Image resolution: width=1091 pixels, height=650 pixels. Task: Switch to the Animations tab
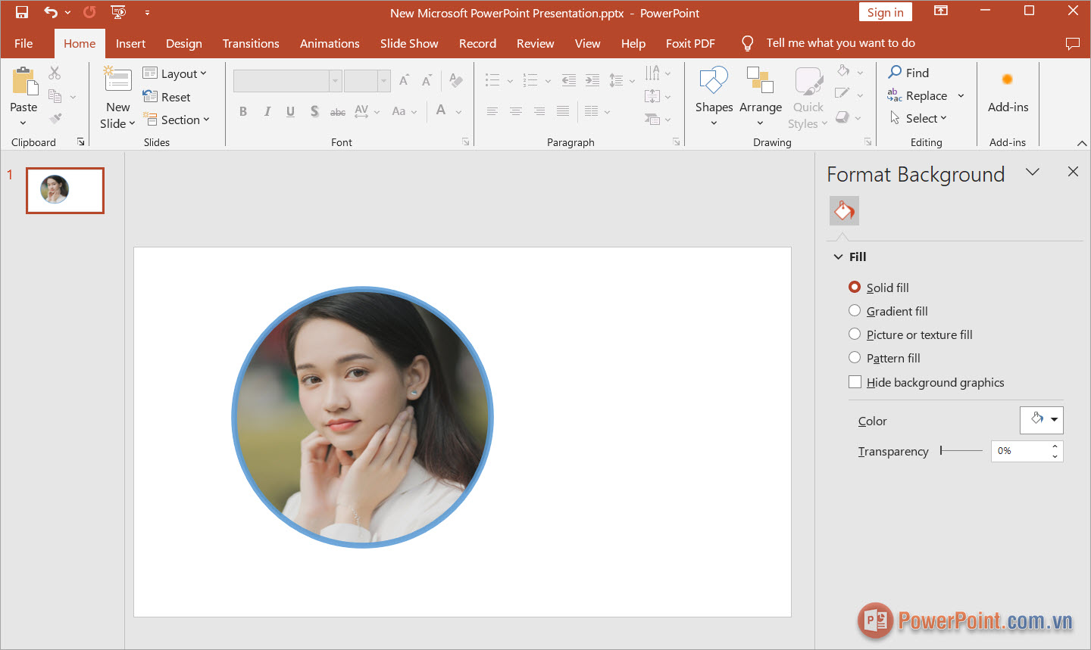coord(330,43)
